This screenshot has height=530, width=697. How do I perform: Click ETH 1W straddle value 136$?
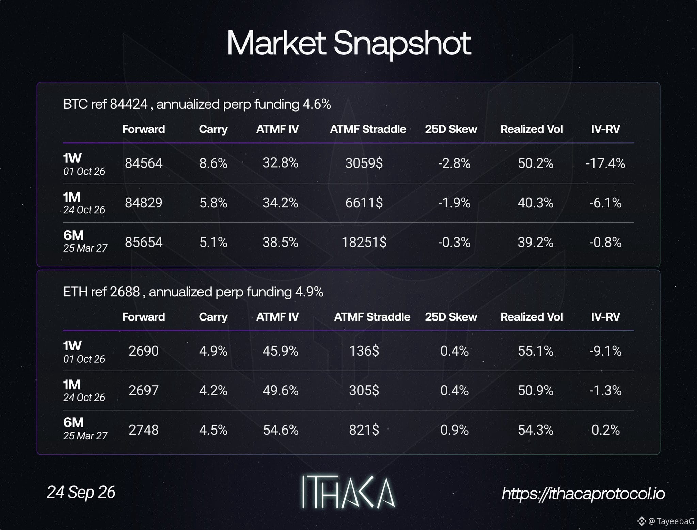364,351
